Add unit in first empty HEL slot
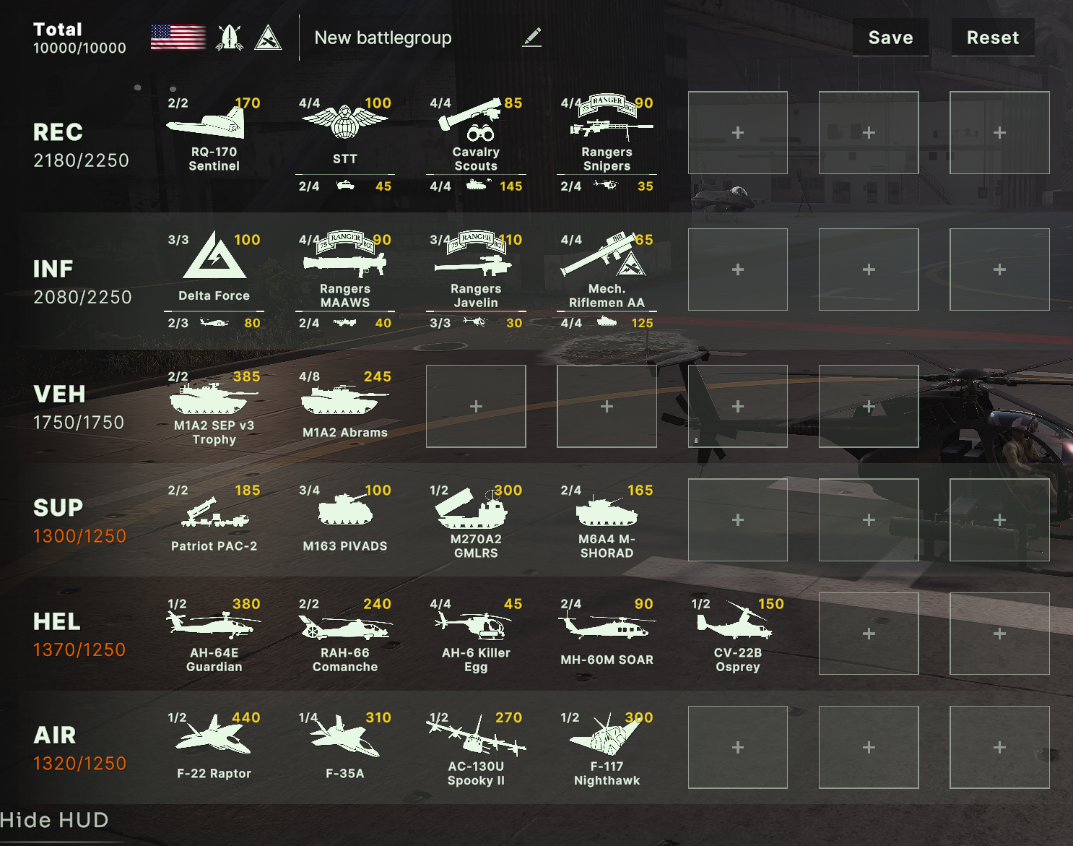The height and width of the screenshot is (846, 1073). coord(869,634)
